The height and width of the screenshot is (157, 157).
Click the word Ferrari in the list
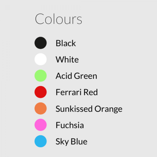click(x=69, y=92)
